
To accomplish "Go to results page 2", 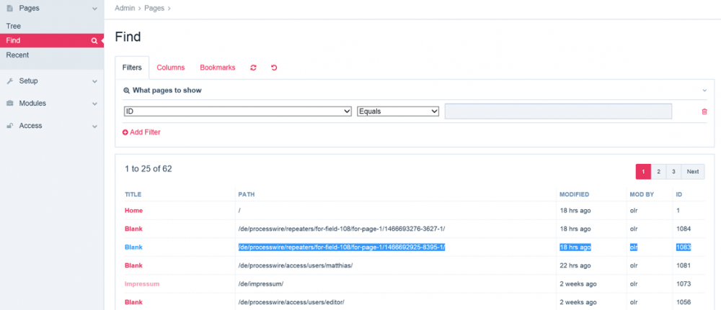I will click(x=658, y=172).
